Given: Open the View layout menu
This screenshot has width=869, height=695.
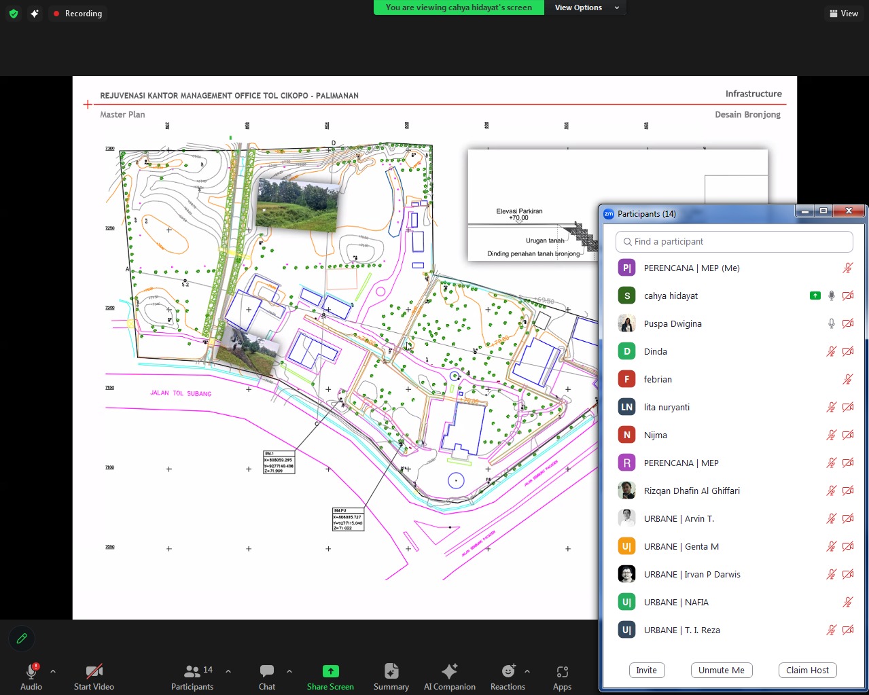Looking at the screenshot, I should pyautogui.click(x=844, y=14).
